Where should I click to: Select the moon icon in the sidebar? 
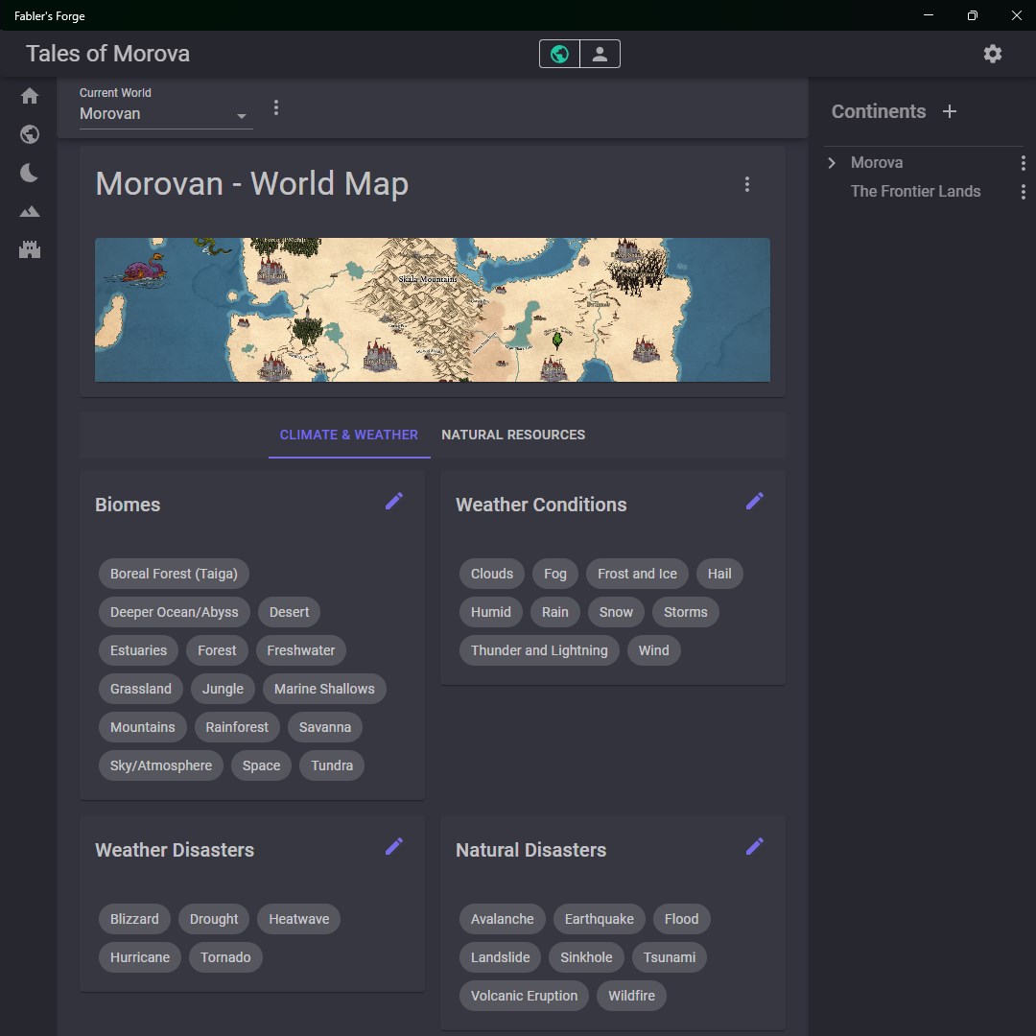point(29,173)
